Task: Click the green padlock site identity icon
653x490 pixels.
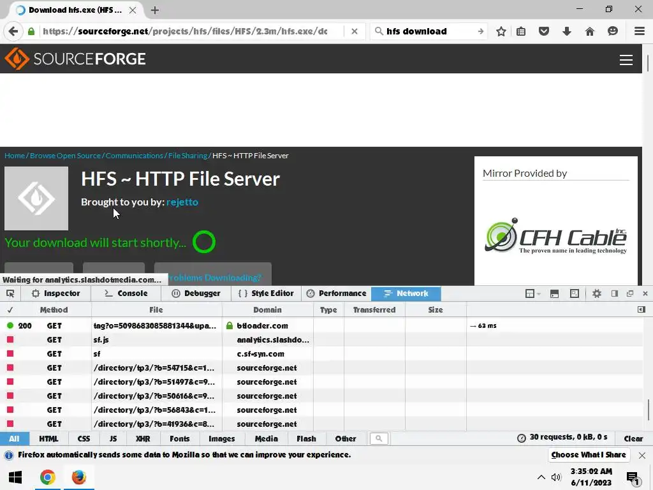Action: coord(31,31)
